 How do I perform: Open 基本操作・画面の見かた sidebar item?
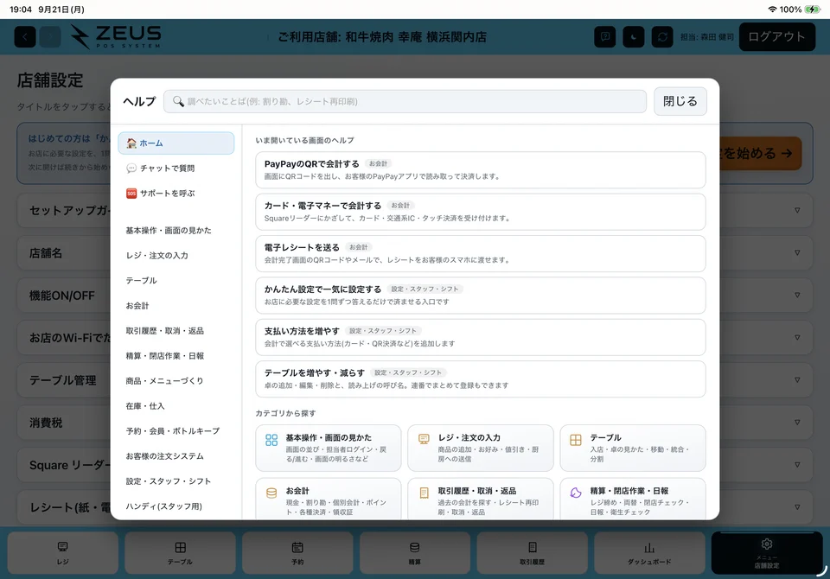176,230
